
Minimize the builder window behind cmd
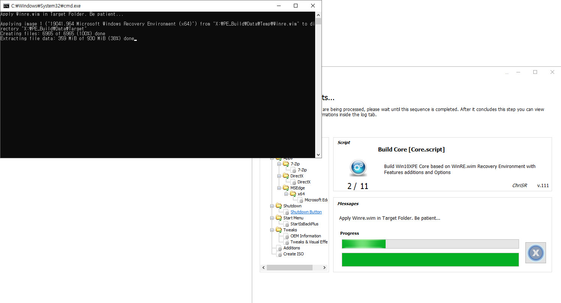point(518,72)
